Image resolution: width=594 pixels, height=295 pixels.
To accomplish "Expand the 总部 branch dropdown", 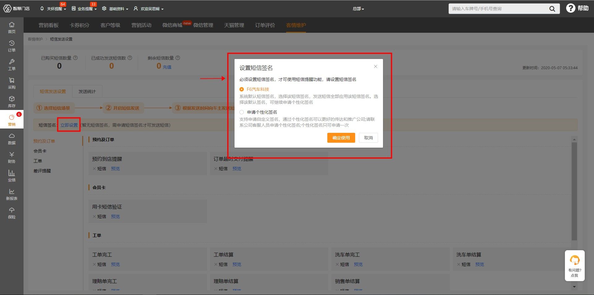I will pyautogui.click(x=358, y=9).
